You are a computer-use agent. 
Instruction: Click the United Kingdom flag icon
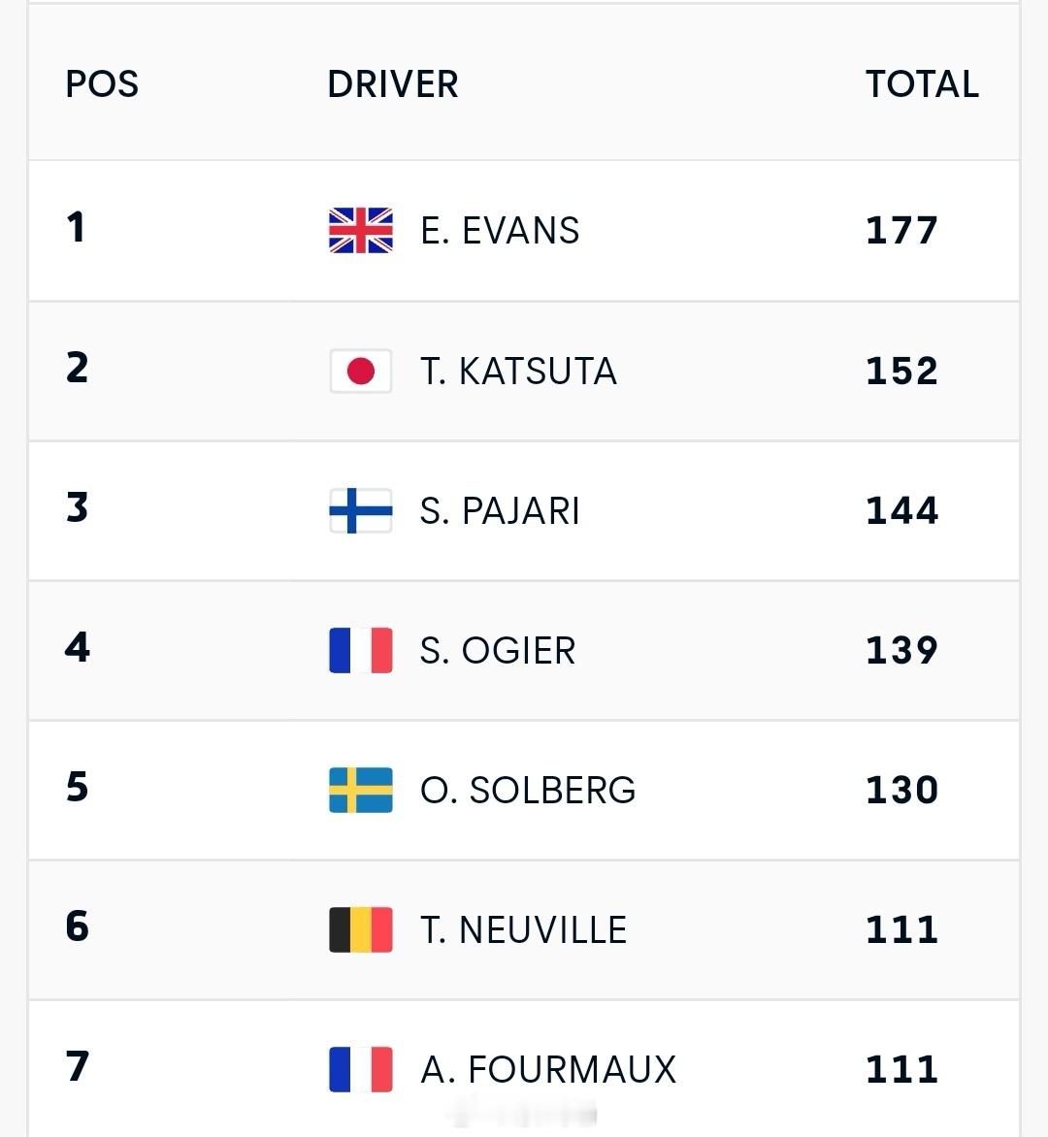click(x=360, y=231)
